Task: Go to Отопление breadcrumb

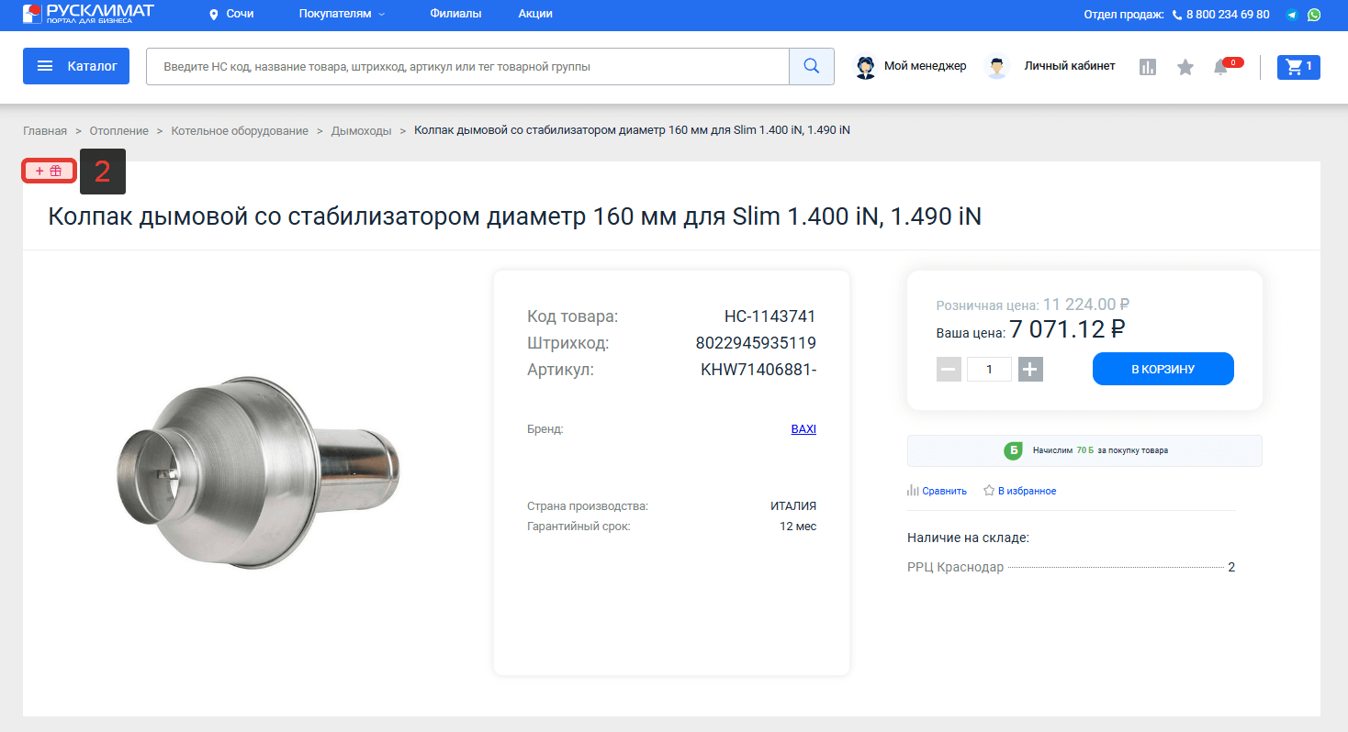Action: (119, 130)
